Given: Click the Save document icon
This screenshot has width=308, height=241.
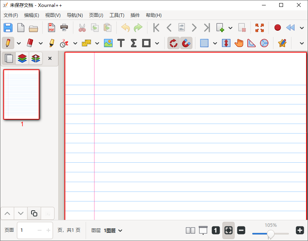Looking at the screenshot, I should click(8, 28).
